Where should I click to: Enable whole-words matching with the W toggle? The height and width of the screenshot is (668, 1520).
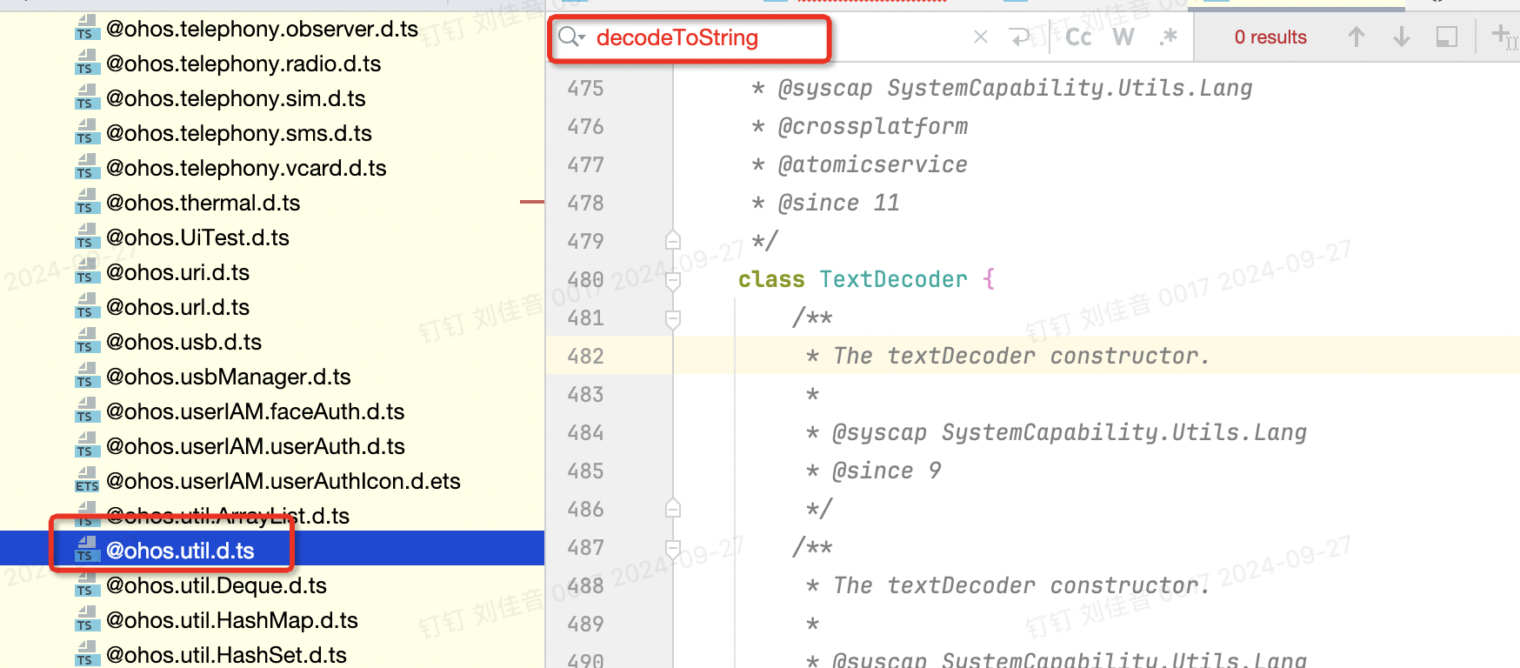point(1123,37)
